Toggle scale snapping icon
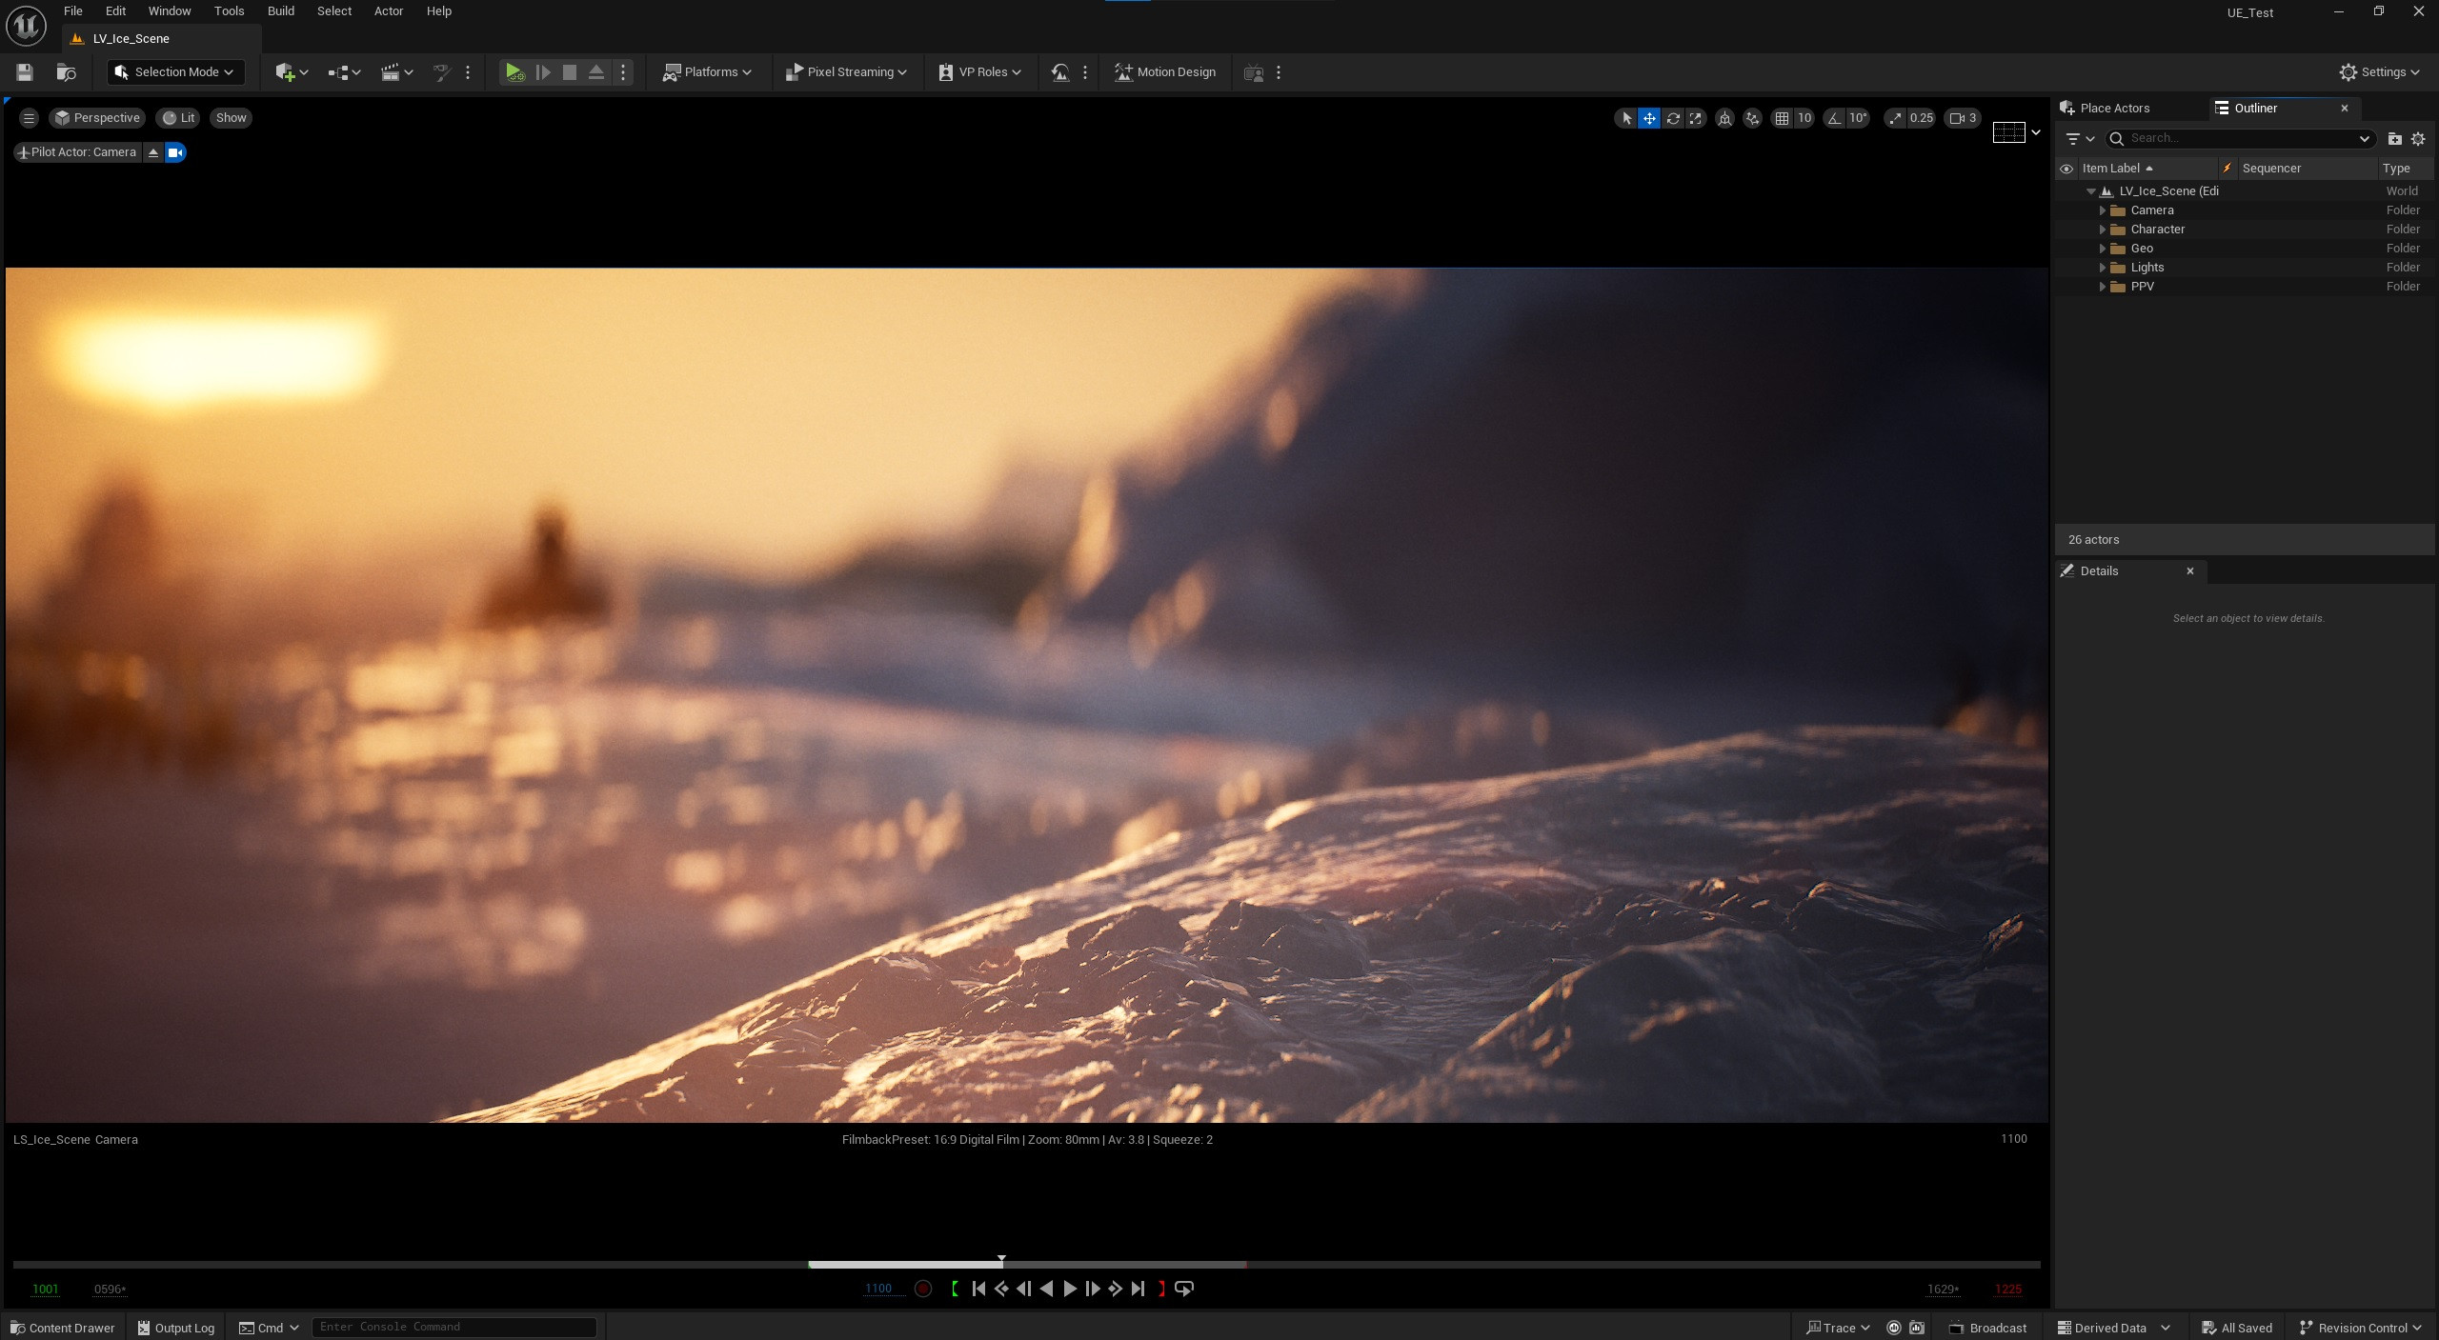The image size is (2439, 1340). (1895, 118)
